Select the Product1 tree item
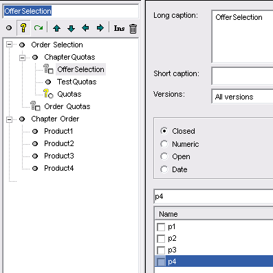This screenshot has height=273, width=273. coord(58,131)
